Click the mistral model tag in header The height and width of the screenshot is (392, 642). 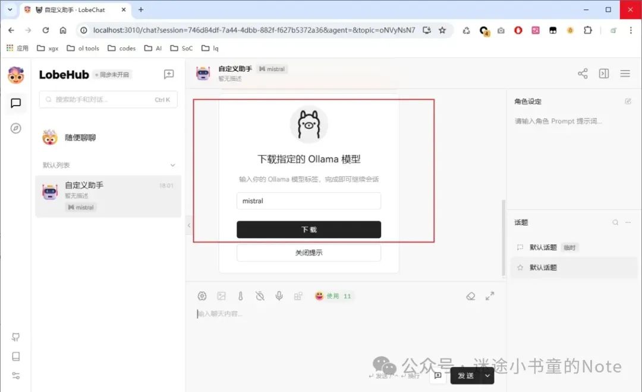(272, 69)
